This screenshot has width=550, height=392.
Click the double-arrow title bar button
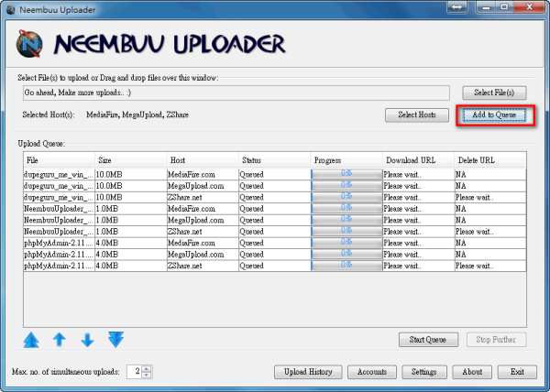click(457, 7)
